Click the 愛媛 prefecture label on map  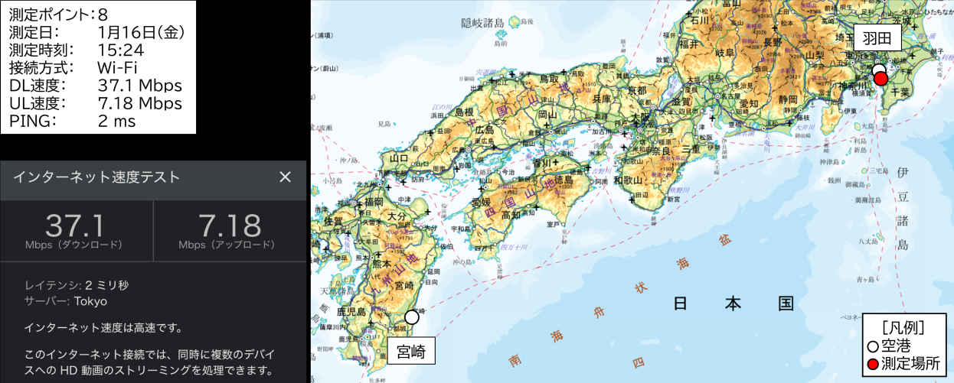click(481, 202)
